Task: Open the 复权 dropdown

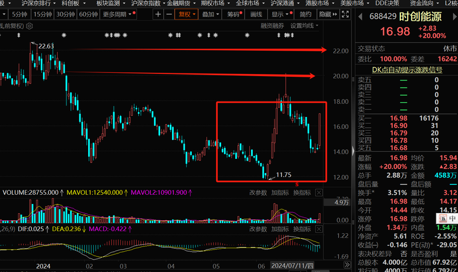Action: tap(186, 14)
